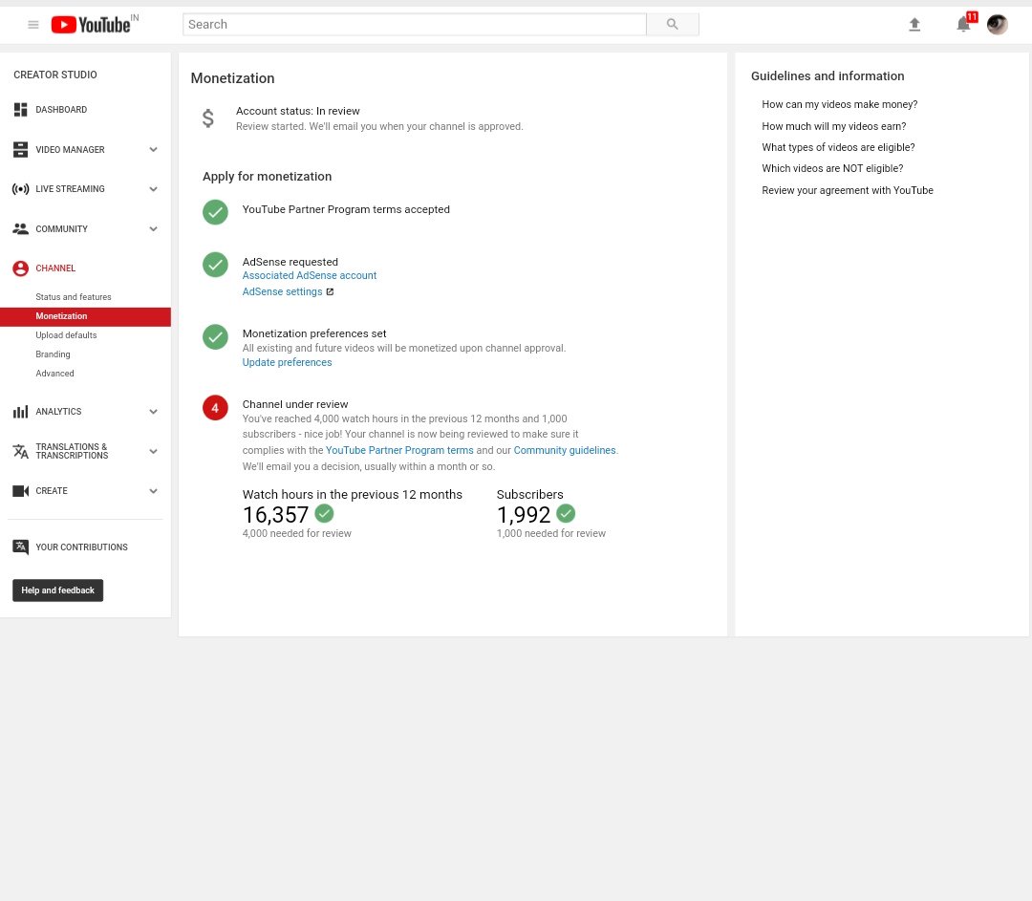Image resolution: width=1032 pixels, height=901 pixels.
Task: Click the Update preferences link
Action: point(287,362)
